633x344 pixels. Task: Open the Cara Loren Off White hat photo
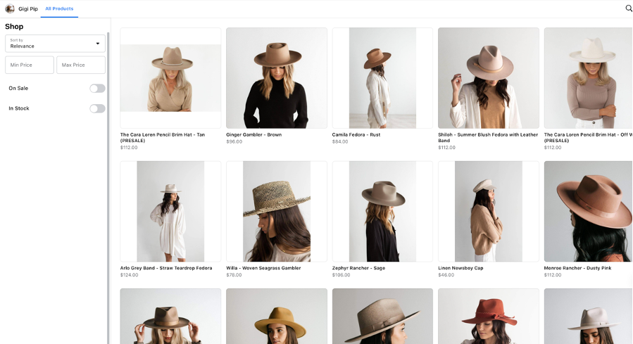click(x=589, y=78)
